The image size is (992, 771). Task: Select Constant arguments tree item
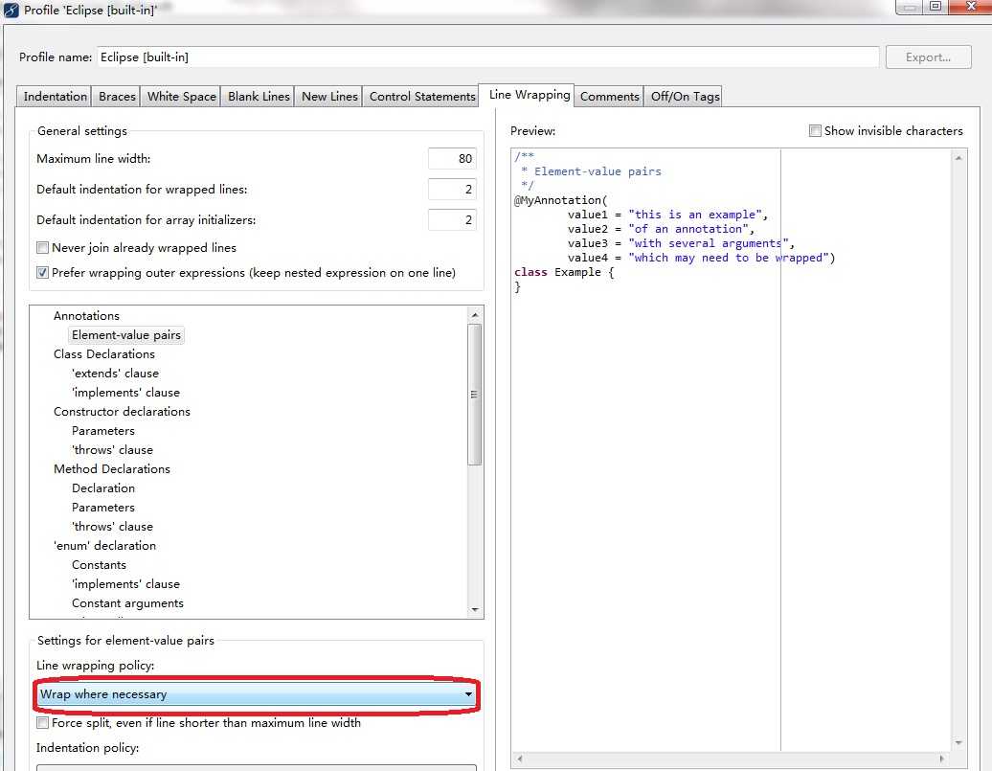pyautogui.click(x=127, y=603)
